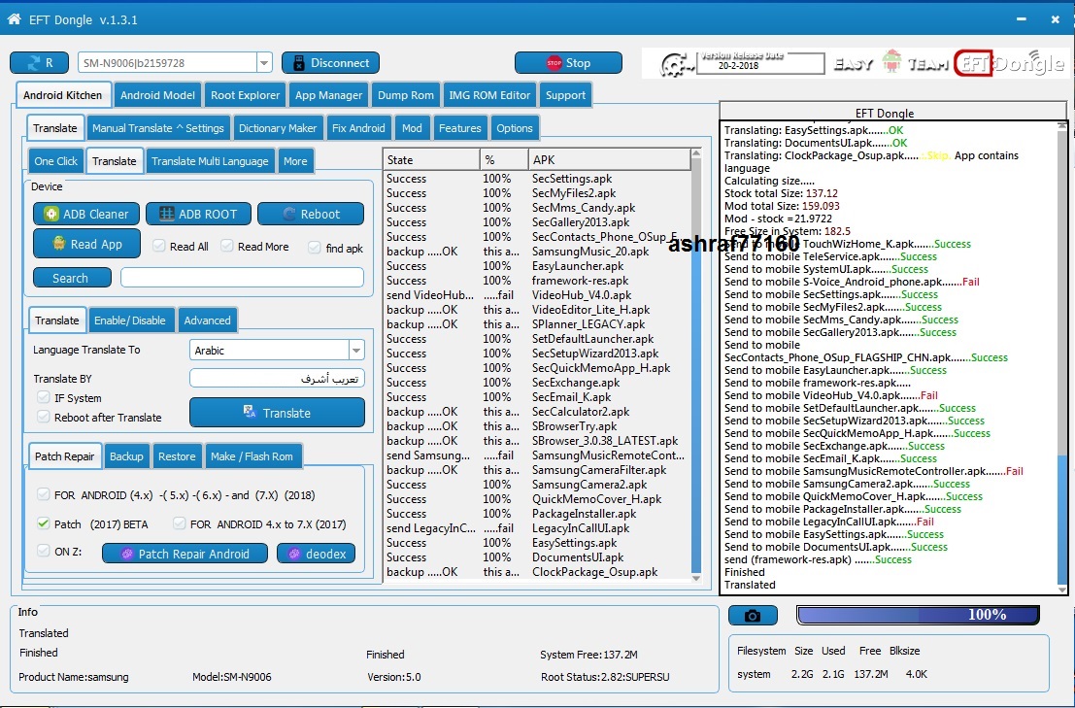Toggle the Read More checkbox

tap(227, 246)
